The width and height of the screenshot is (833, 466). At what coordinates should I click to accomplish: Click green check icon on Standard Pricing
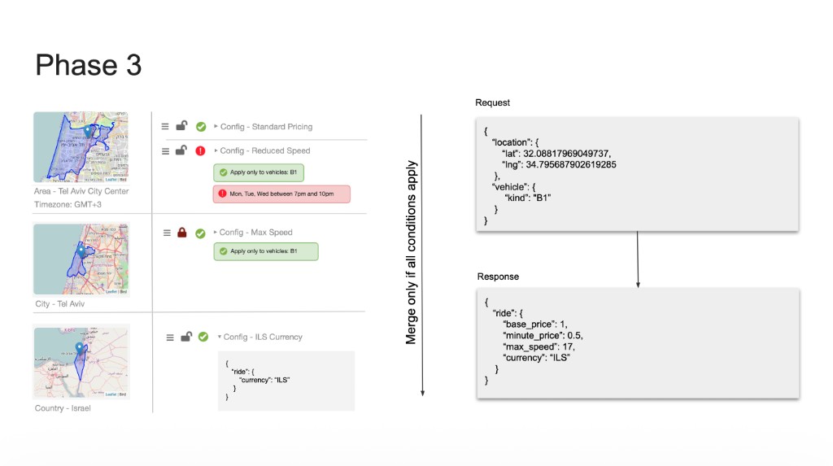201,127
